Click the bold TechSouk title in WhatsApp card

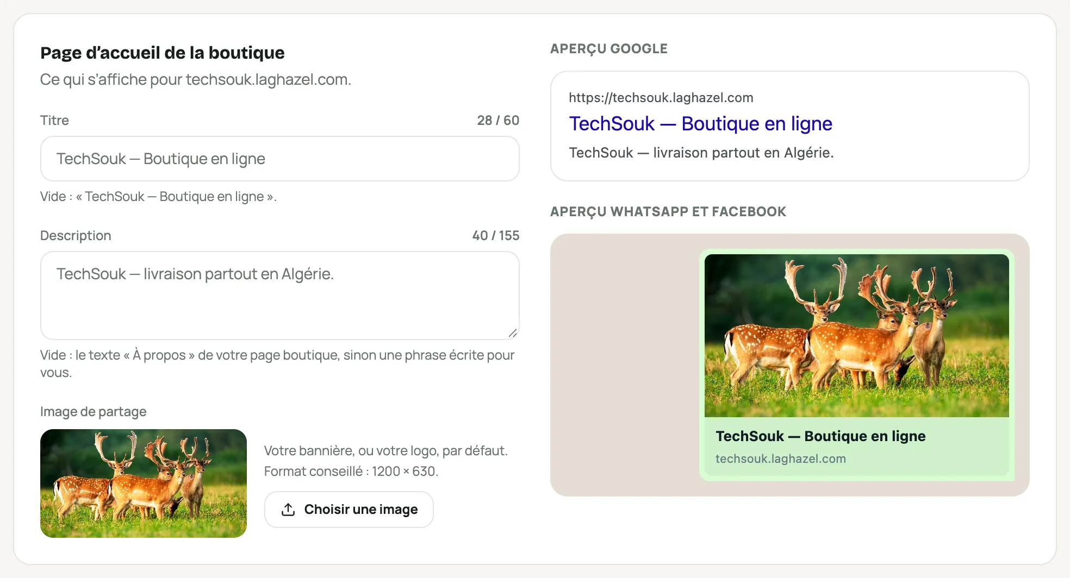pyautogui.click(x=820, y=436)
